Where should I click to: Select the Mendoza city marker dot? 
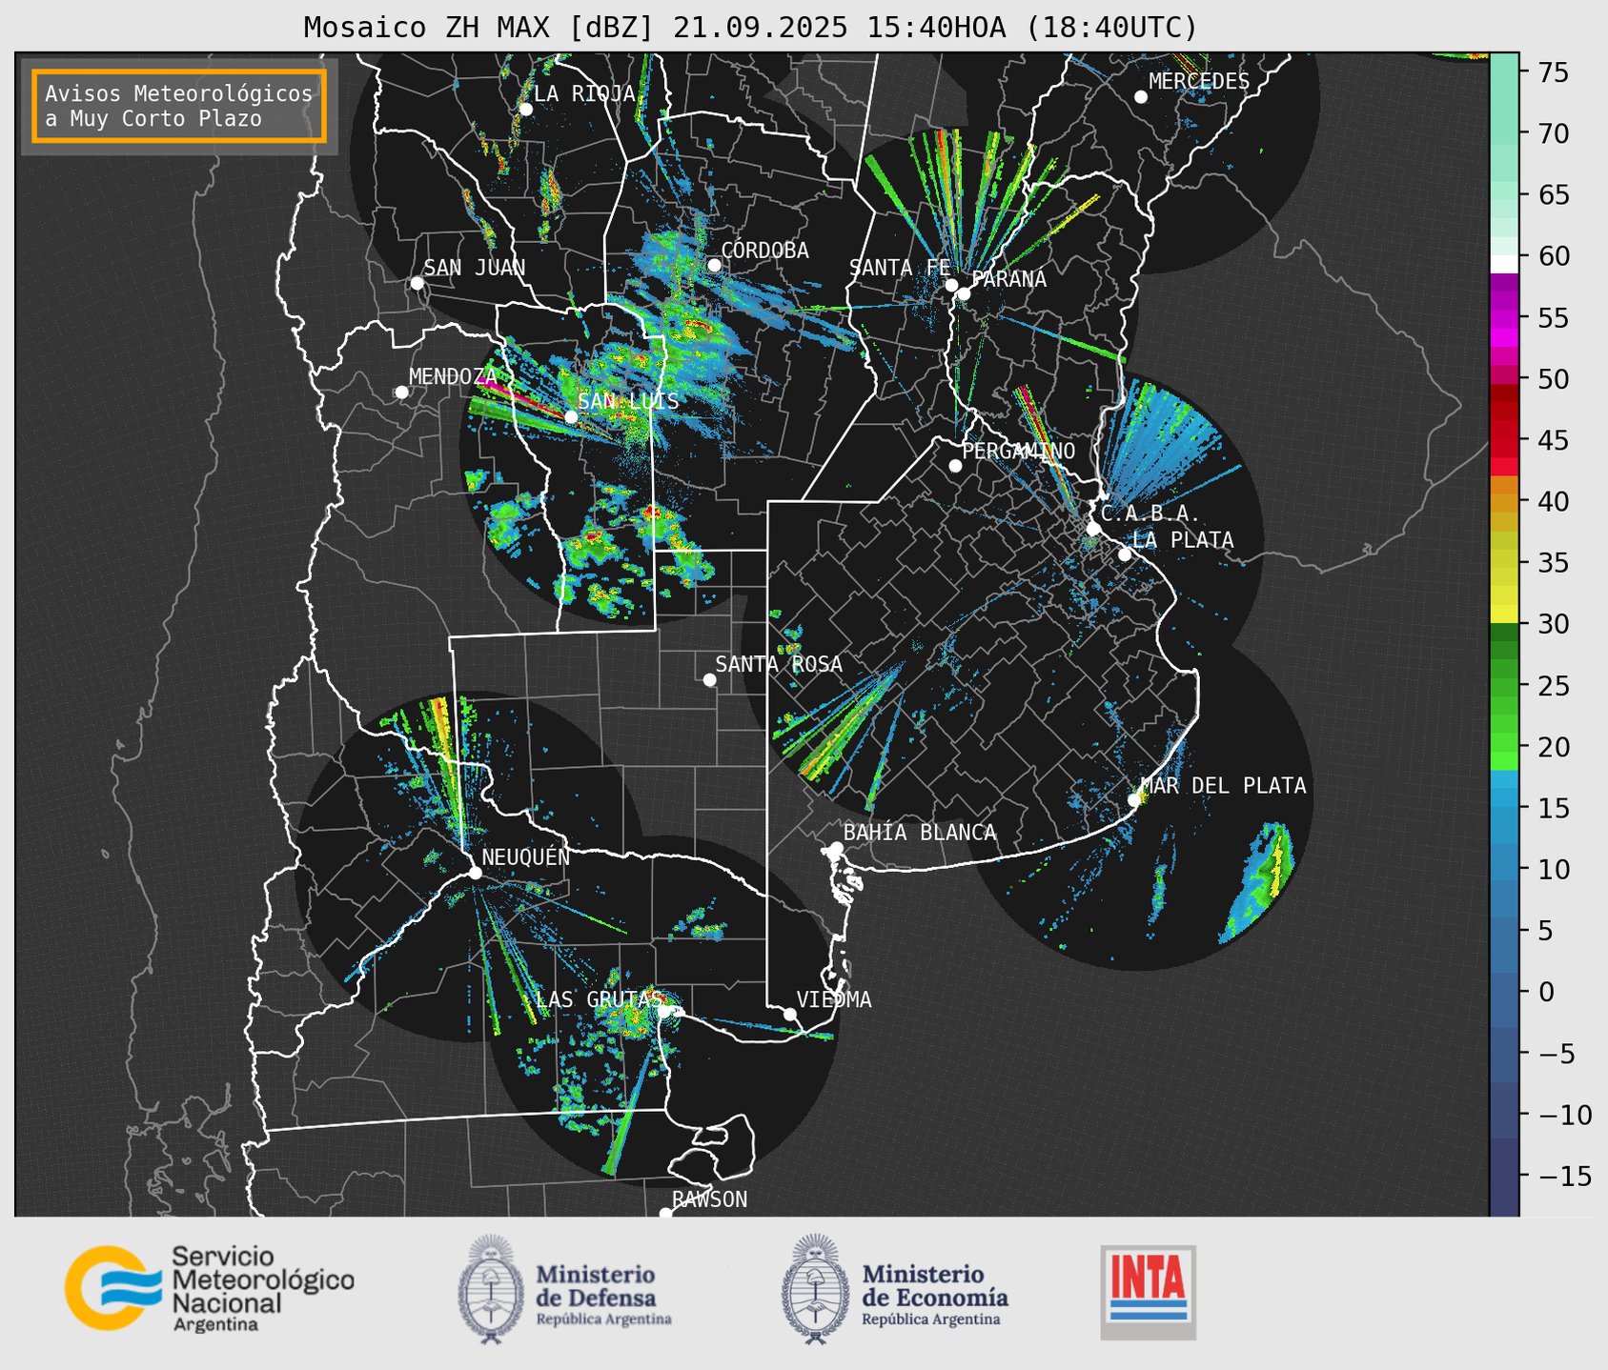401,393
